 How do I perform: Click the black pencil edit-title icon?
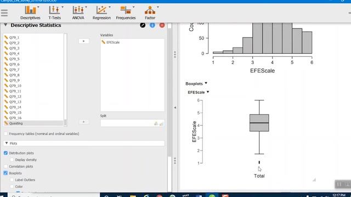[143, 25]
